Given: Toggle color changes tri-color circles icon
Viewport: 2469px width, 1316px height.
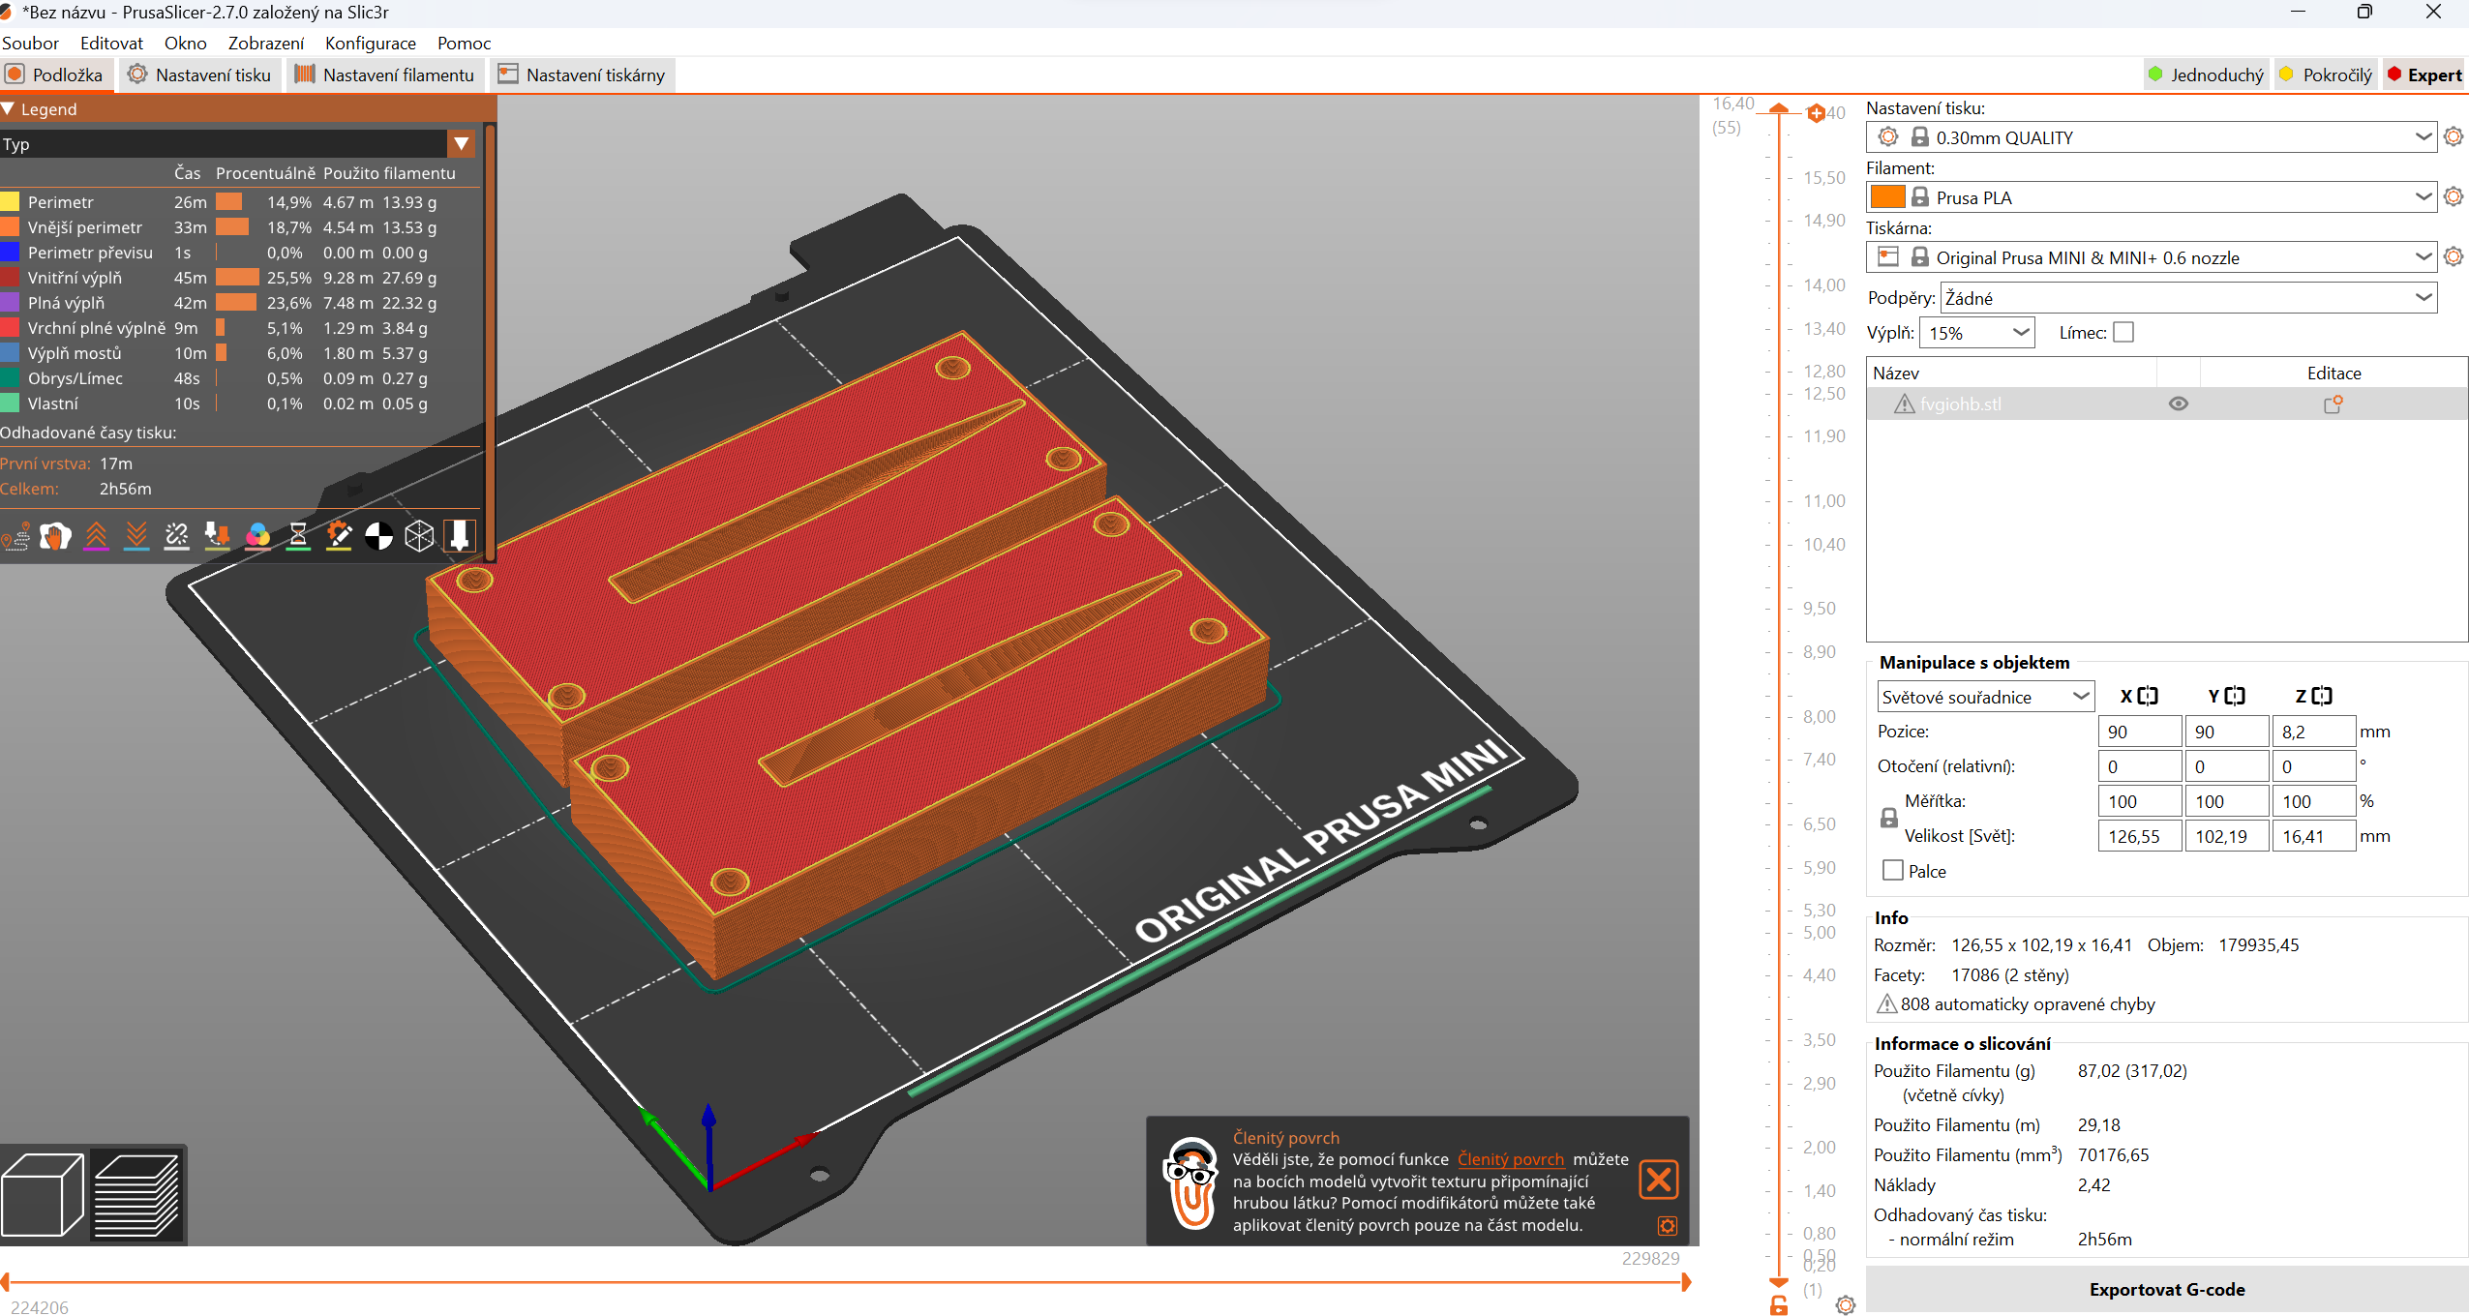Looking at the screenshot, I should 257,535.
